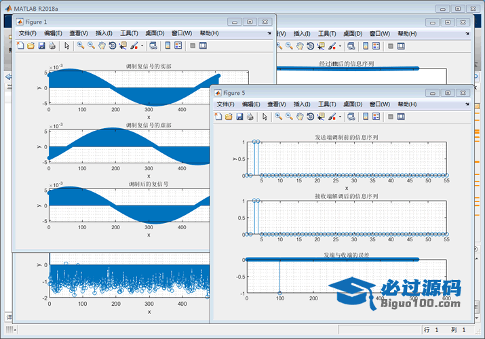Click dock arrow in Figure 5 menu bar

(x=467, y=104)
